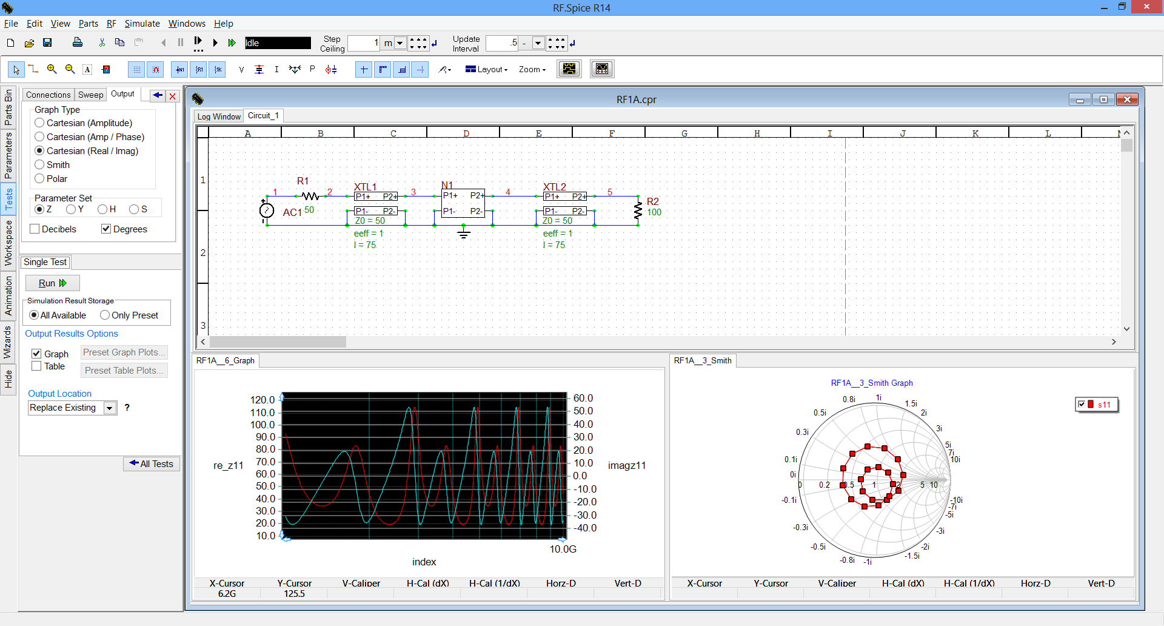
Task: Select the Smith graph type
Action: 40,164
